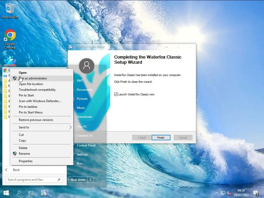Click the taskbar clock and date
Screen dimensions: 264x198
point(241,193)
